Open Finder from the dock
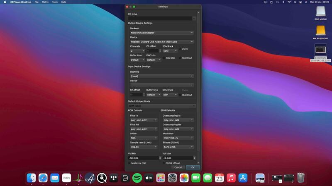This screenshot has height=186, width=332. (31, 178)
